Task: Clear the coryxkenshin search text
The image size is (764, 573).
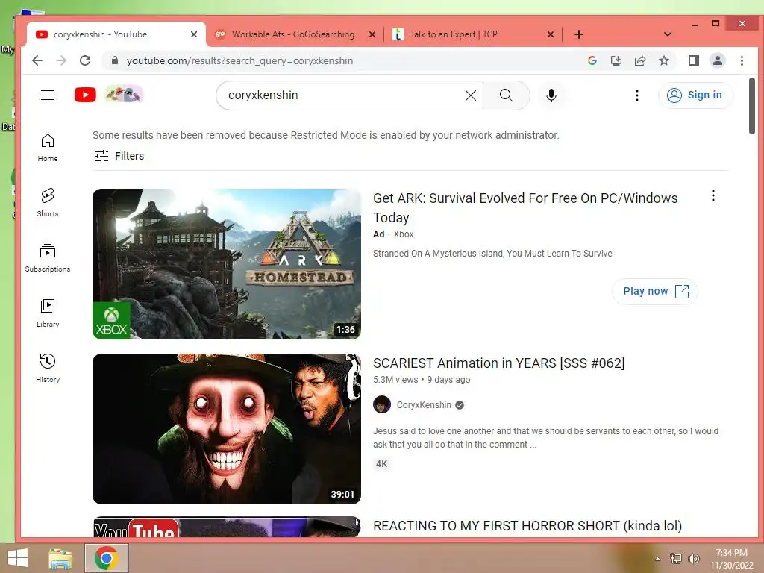Action: click(470, 95)
